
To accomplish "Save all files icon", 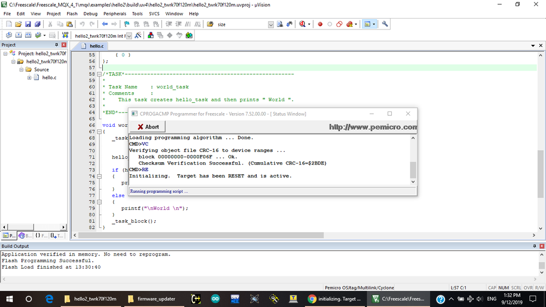I will click(37, 24).
